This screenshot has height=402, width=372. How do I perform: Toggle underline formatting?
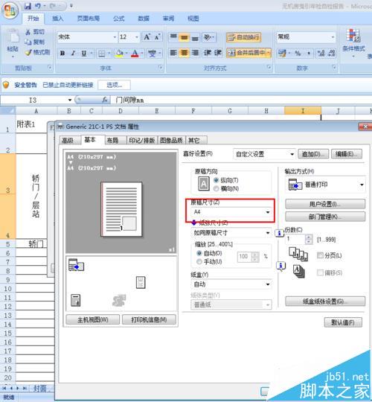84,53
